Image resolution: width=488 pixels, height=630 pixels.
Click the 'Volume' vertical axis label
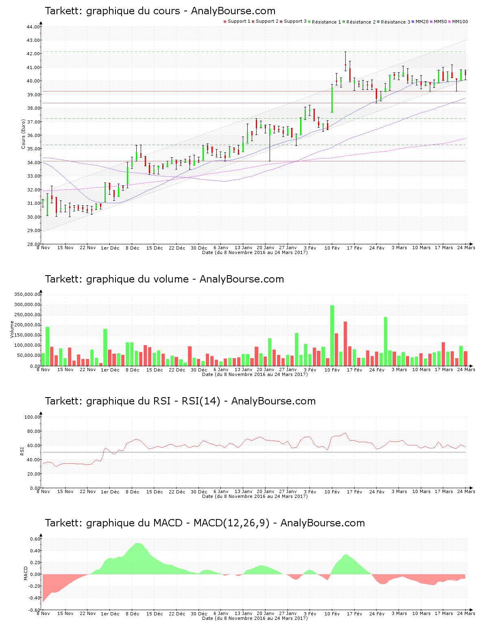click(x=12, y=329)
